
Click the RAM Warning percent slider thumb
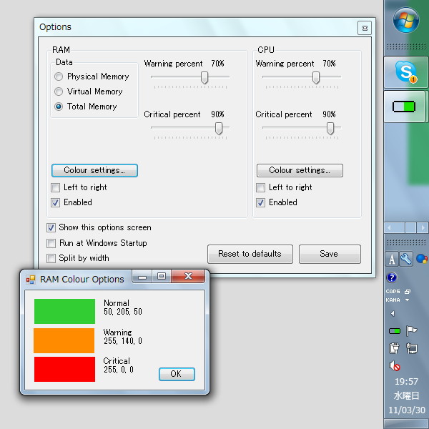coord(204,78)
